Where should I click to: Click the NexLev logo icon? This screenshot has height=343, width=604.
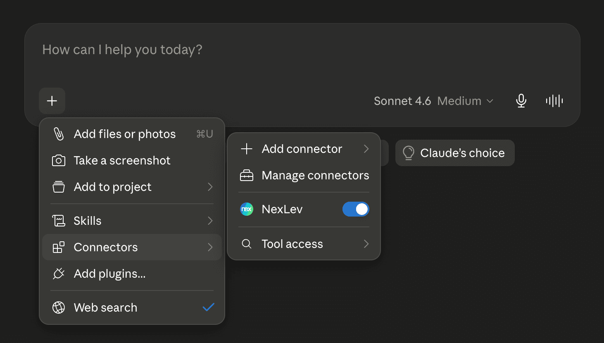(x=247, y=209)
